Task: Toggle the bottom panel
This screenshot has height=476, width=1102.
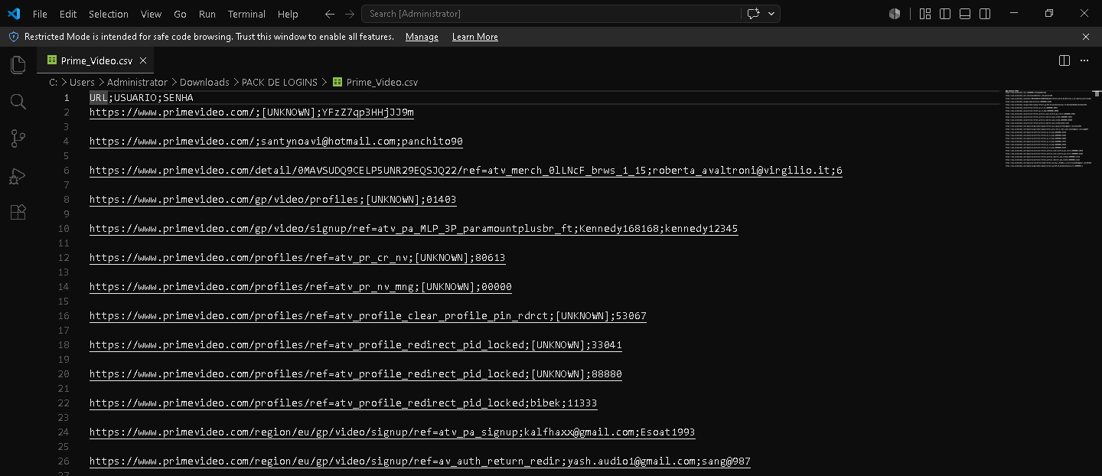Action: pyautogui.click(x=965, y=14)
